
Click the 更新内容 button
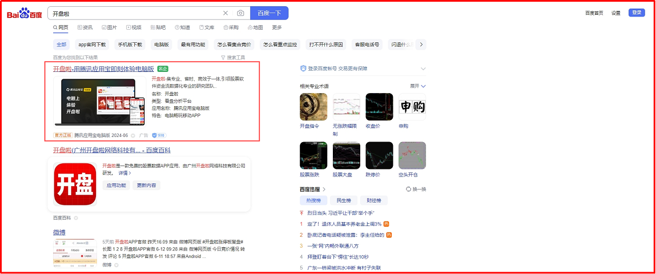pos(146,186)
